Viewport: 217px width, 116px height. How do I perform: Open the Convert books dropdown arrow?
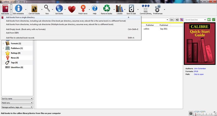(x=42, y=10)
